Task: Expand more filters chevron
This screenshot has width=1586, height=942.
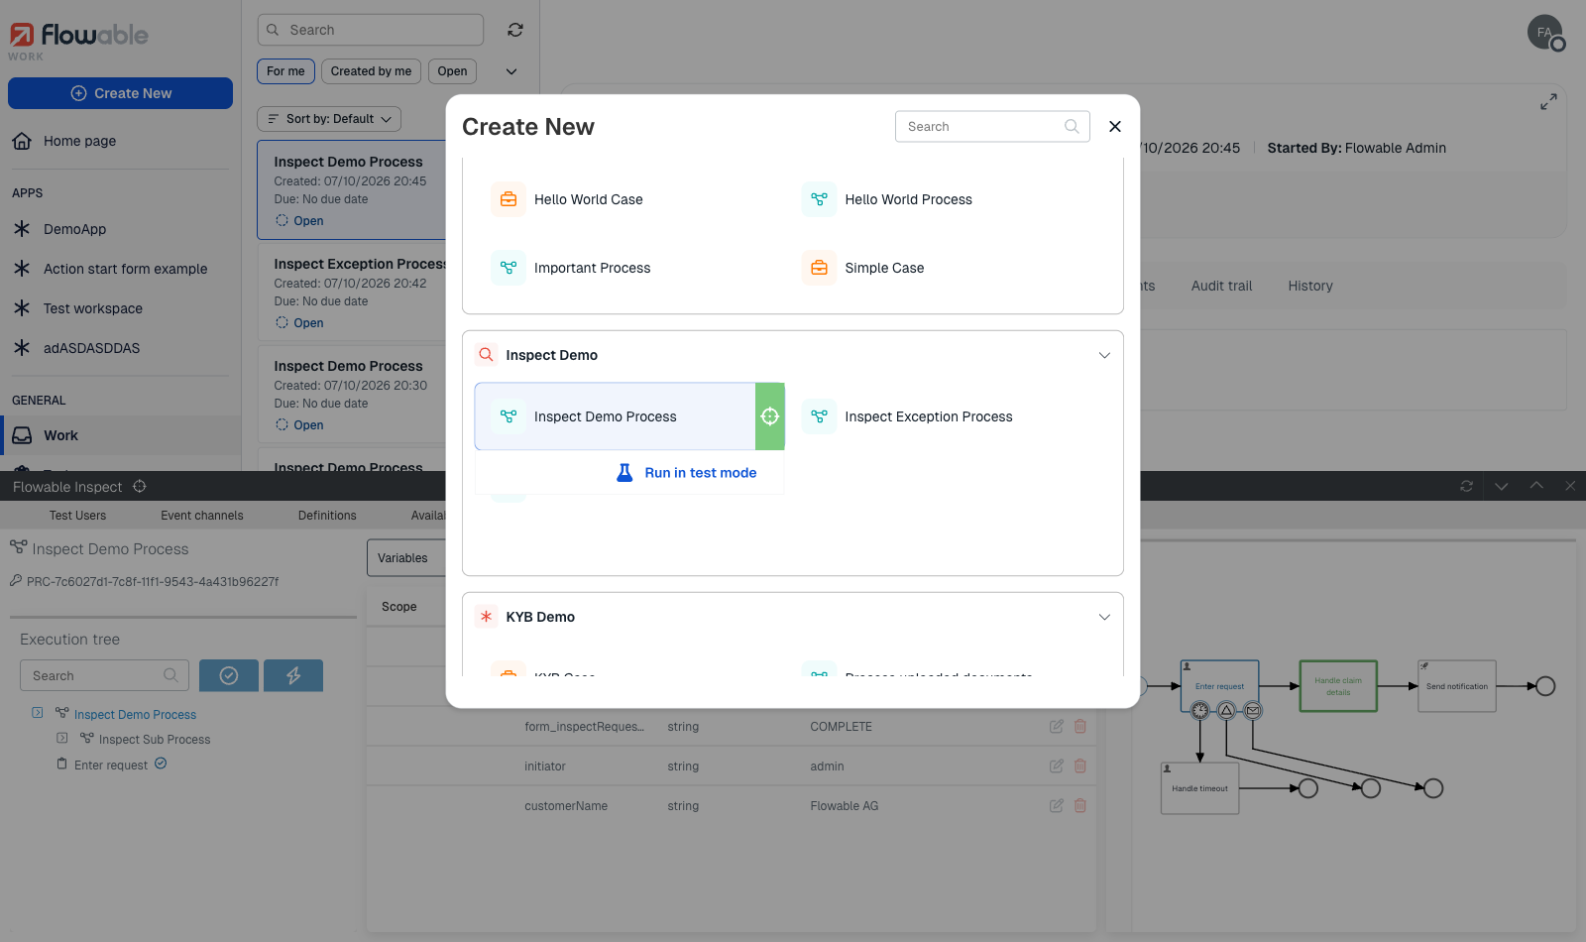Action: click(511, 71)
